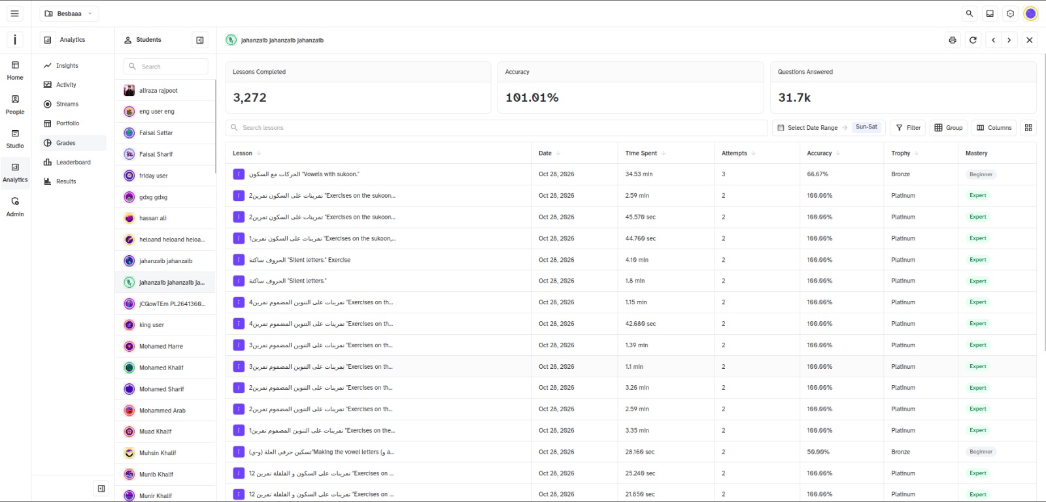Open Results section
The height and width of the screenshot is (502, 1046).
click(x=73, y=181)
